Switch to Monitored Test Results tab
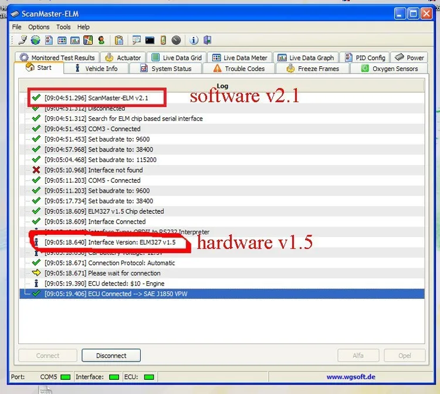 pos(57,58)
